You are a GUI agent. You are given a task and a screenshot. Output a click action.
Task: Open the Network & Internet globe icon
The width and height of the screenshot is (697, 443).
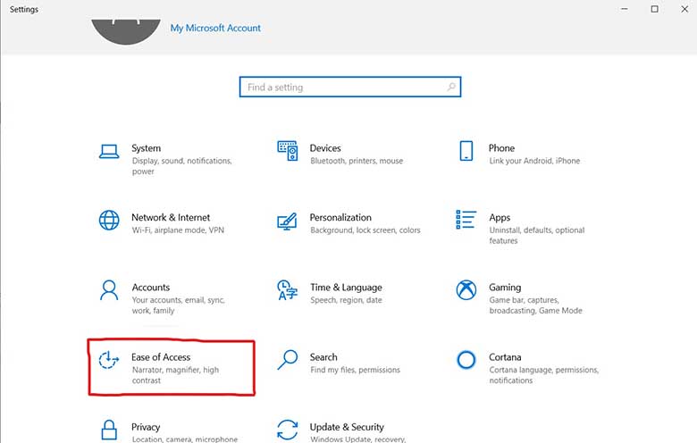click(x=109, y=221)
